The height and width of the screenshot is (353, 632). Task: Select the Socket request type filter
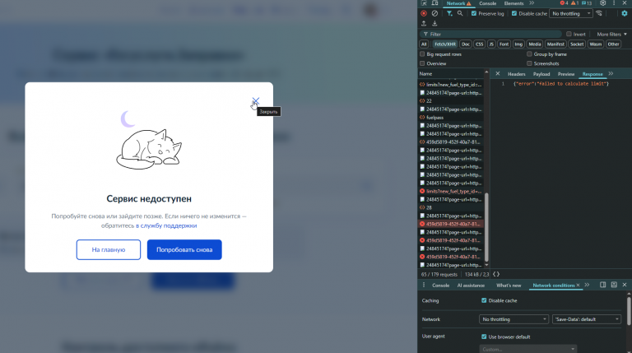[x=577, y=44]
